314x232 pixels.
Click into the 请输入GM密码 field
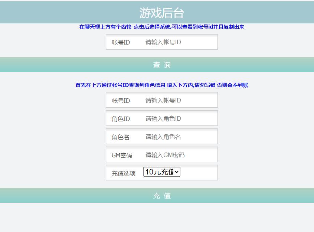click(x=178, y=155)
